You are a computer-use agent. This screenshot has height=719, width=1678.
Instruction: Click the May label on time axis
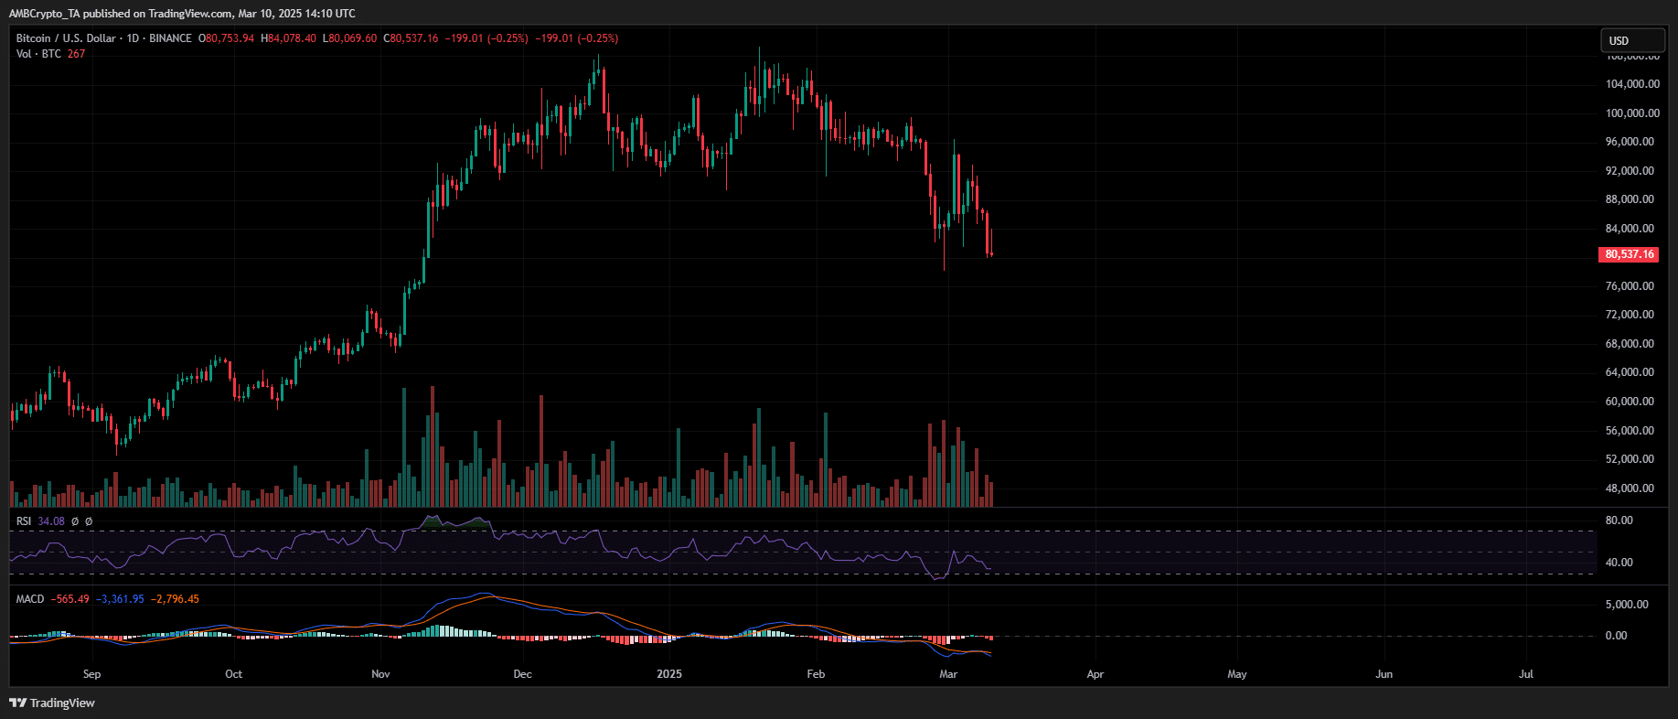(x=1236, y=674)
